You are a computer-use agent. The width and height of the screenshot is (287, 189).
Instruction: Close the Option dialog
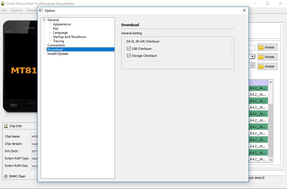244,10
